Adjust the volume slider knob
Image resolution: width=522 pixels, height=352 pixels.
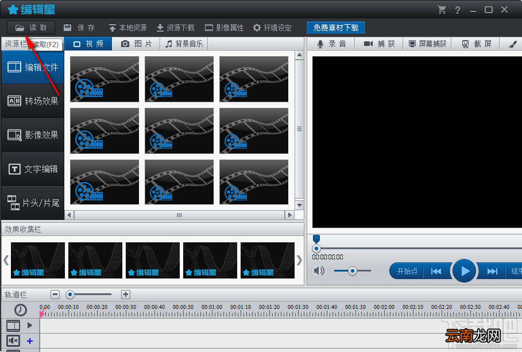click(352, 271)
